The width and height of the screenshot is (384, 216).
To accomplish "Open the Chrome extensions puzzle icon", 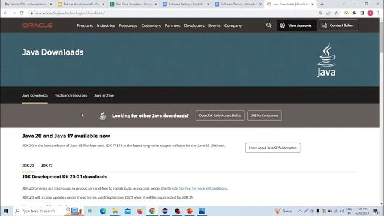I will 354,13.
